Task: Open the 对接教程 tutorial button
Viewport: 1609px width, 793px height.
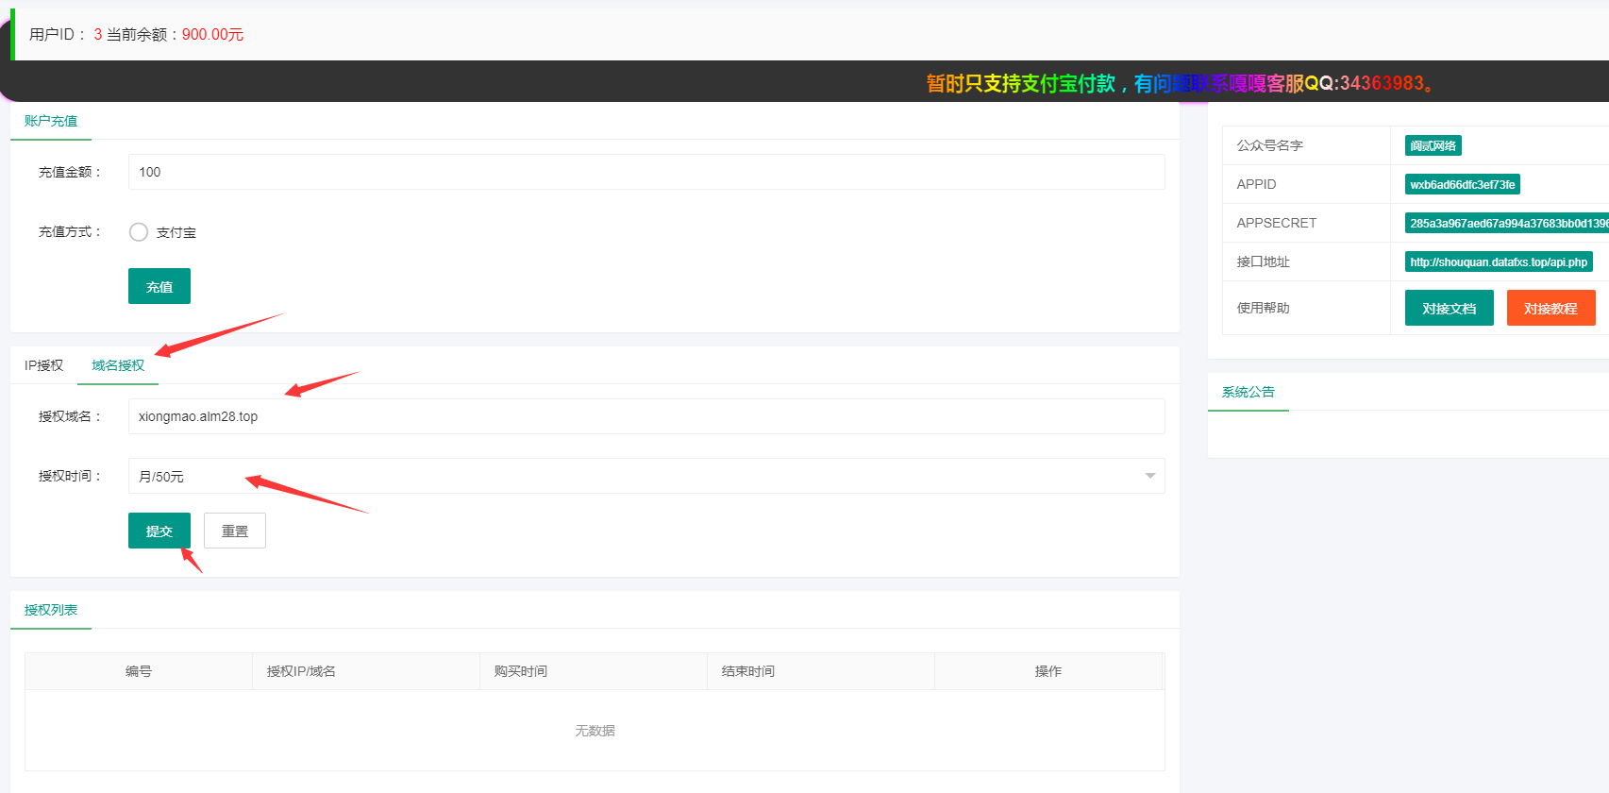Action: click(1550, 308)
